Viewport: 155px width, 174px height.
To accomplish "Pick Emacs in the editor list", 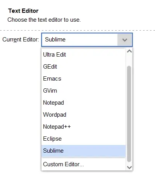I will pos(83,79).
